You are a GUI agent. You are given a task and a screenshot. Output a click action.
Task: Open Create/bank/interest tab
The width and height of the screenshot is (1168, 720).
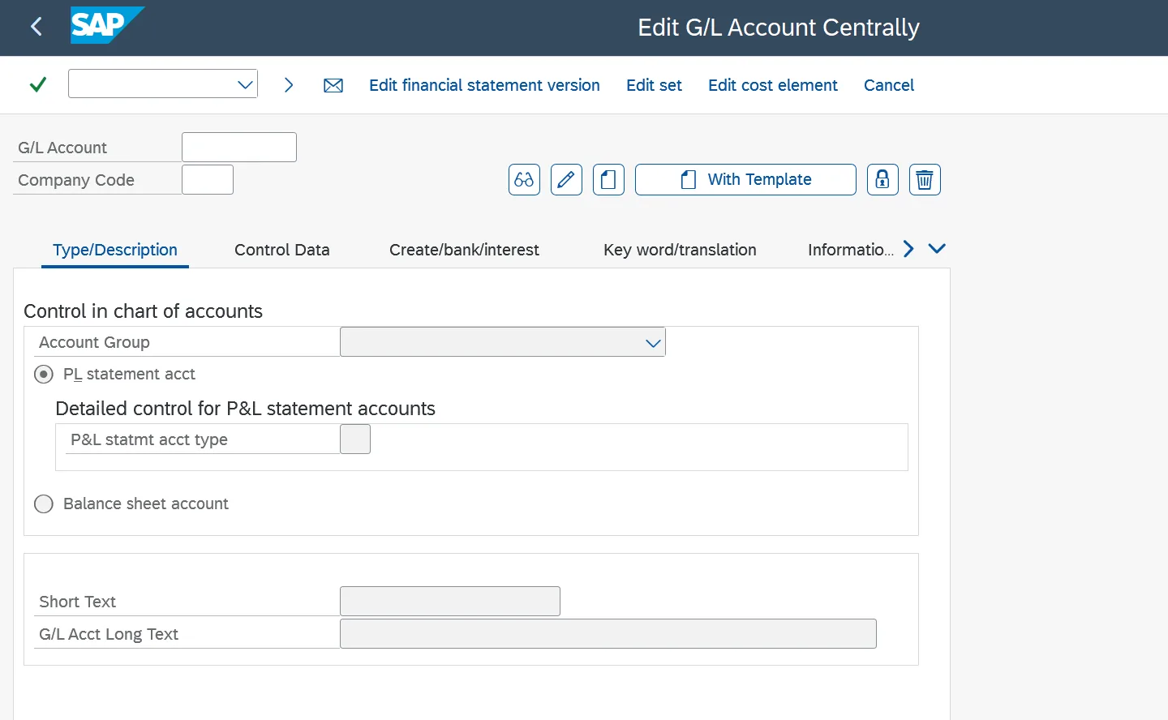(464, 250)
